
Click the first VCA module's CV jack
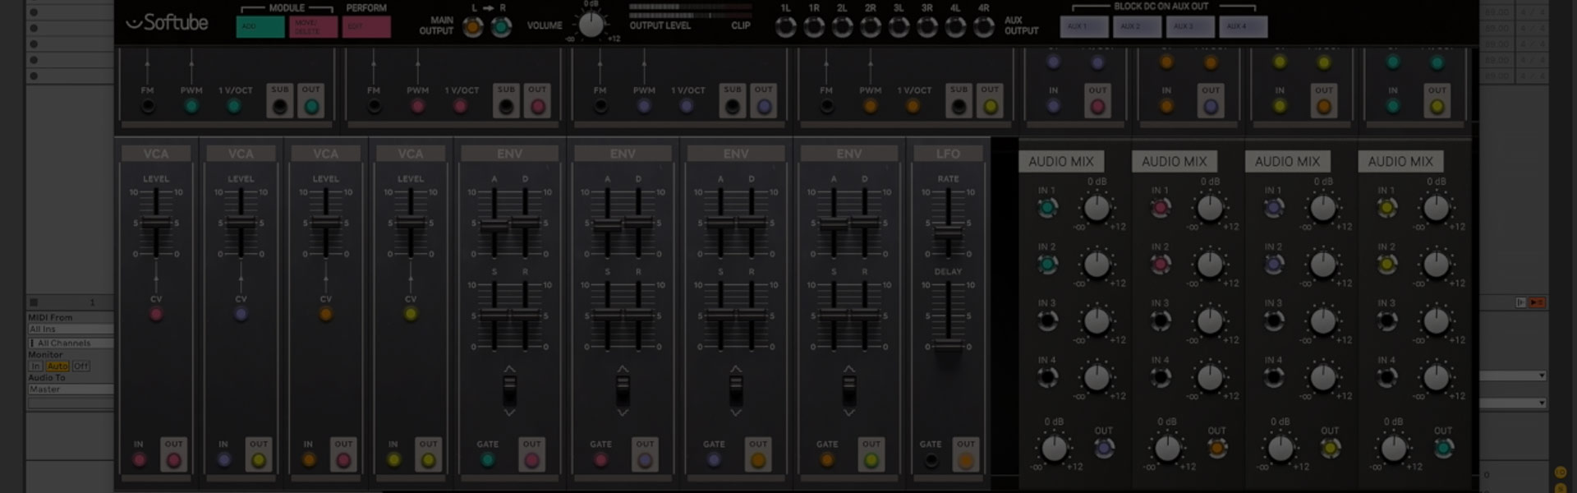coord(156,314)
